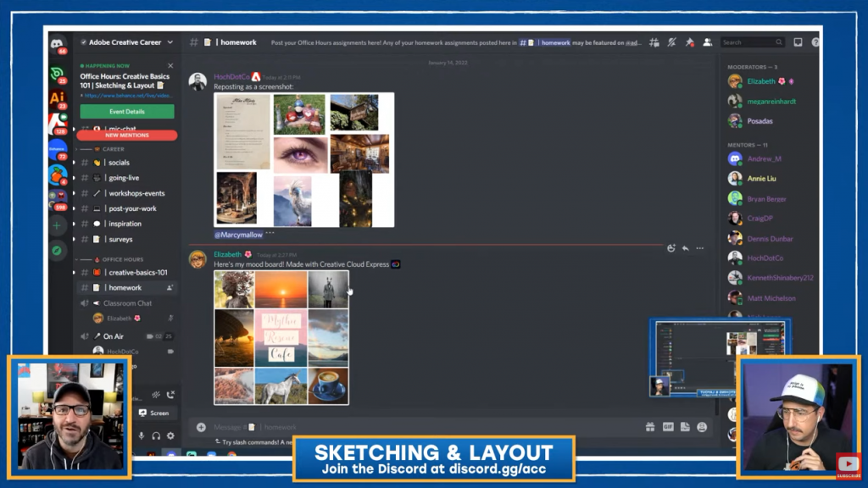Open the Adobe red server icon
The height and width of the screenshot is (488, 868).
57,124
